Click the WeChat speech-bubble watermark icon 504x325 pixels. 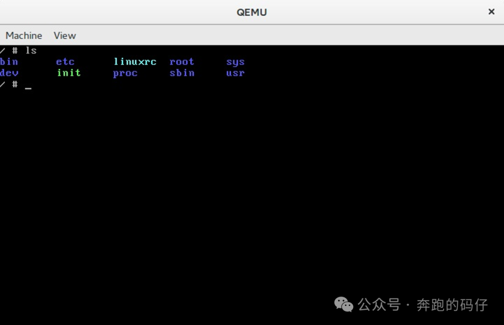(x=344, y=305)
